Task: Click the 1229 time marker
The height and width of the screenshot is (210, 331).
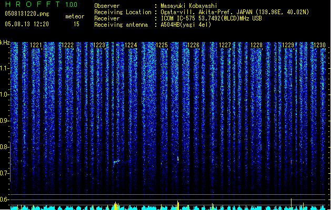Action: (288, 45)
